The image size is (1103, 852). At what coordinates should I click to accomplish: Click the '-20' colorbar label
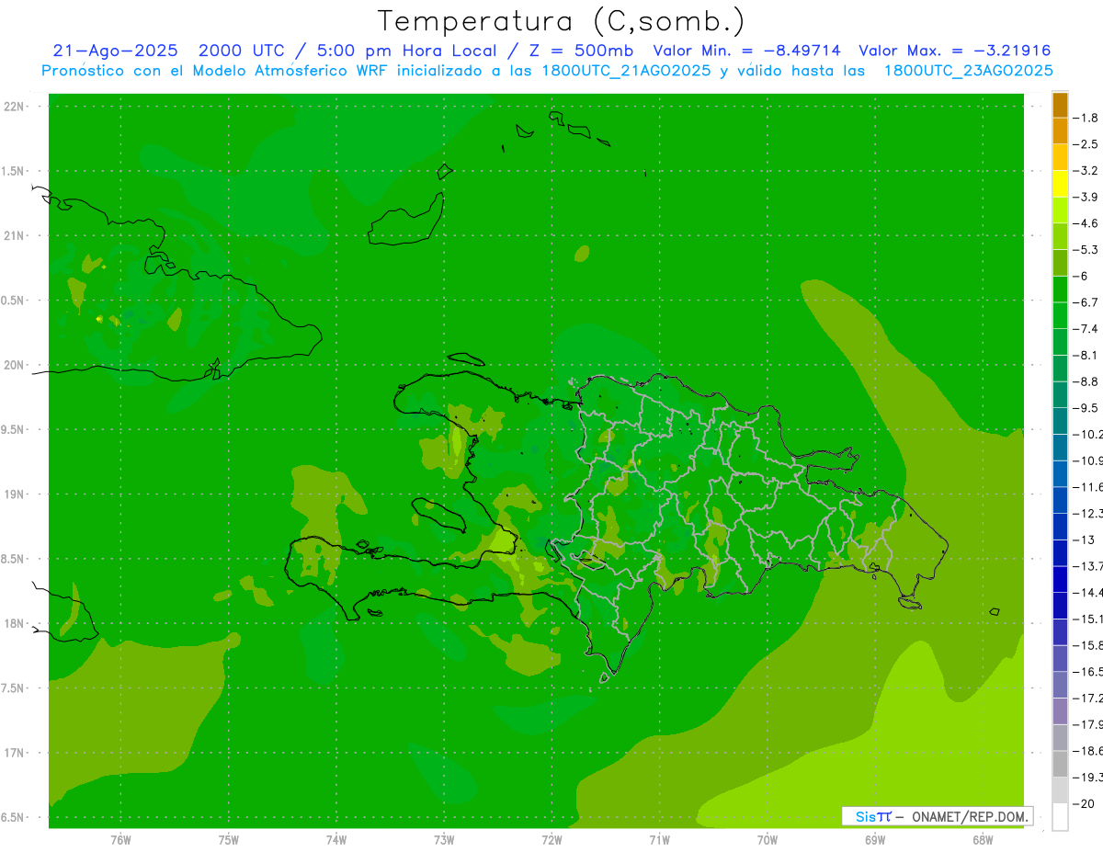click(1083, 803)
